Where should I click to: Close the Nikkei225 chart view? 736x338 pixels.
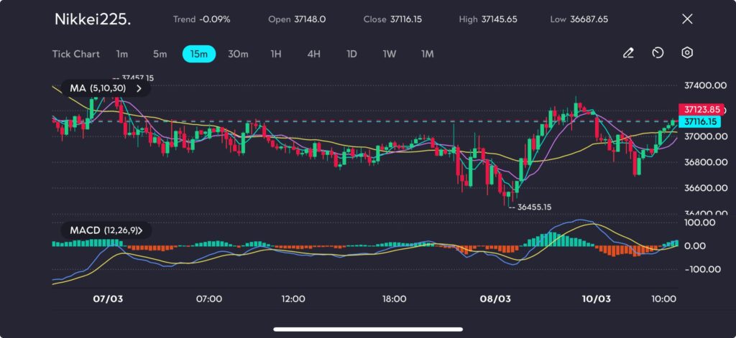687,19
